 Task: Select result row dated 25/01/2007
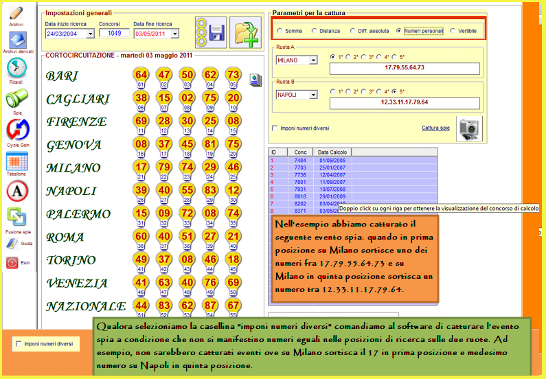point(353,168)
